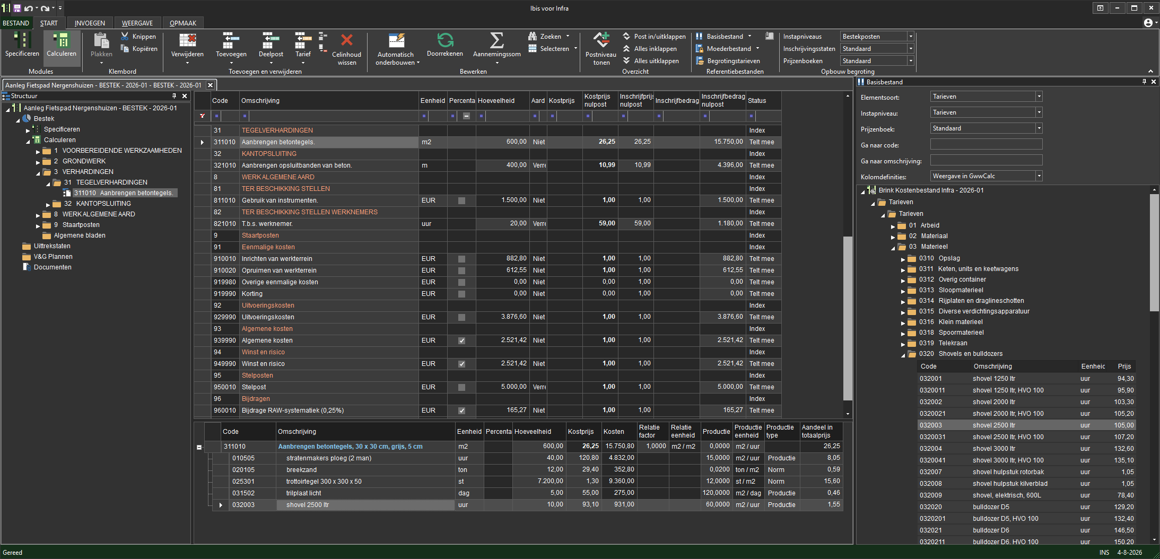
Task: Open the Instapniveaus Bestekposten dropdown
Action: tap(910, 37)
